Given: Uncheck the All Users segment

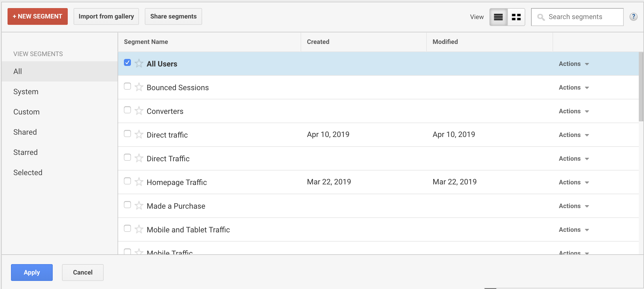Looking at the screenshot, I should (127, 62).
